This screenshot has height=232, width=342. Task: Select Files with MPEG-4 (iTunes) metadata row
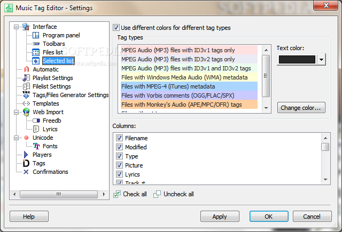tap(189, 86)
